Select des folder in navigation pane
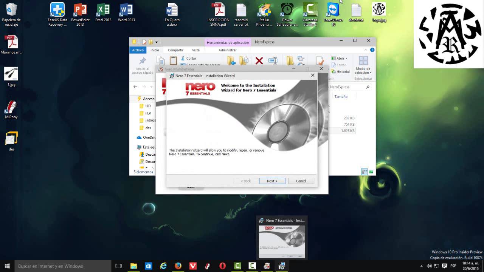 point(145,128)
